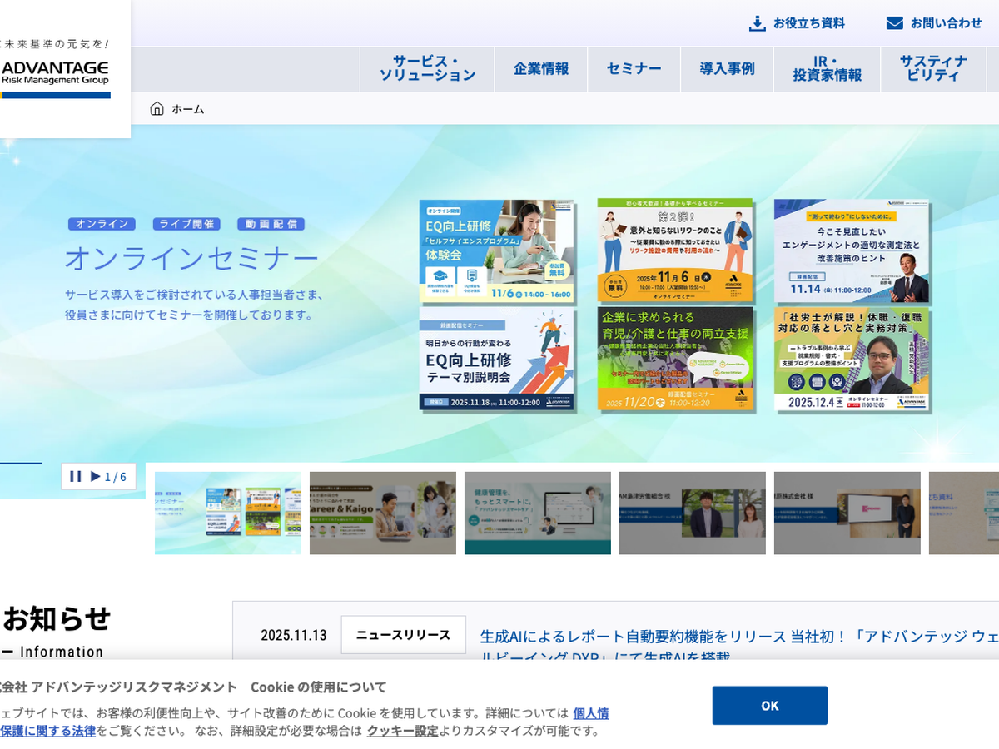Open the クッキー設定 link

coord(402,731)
